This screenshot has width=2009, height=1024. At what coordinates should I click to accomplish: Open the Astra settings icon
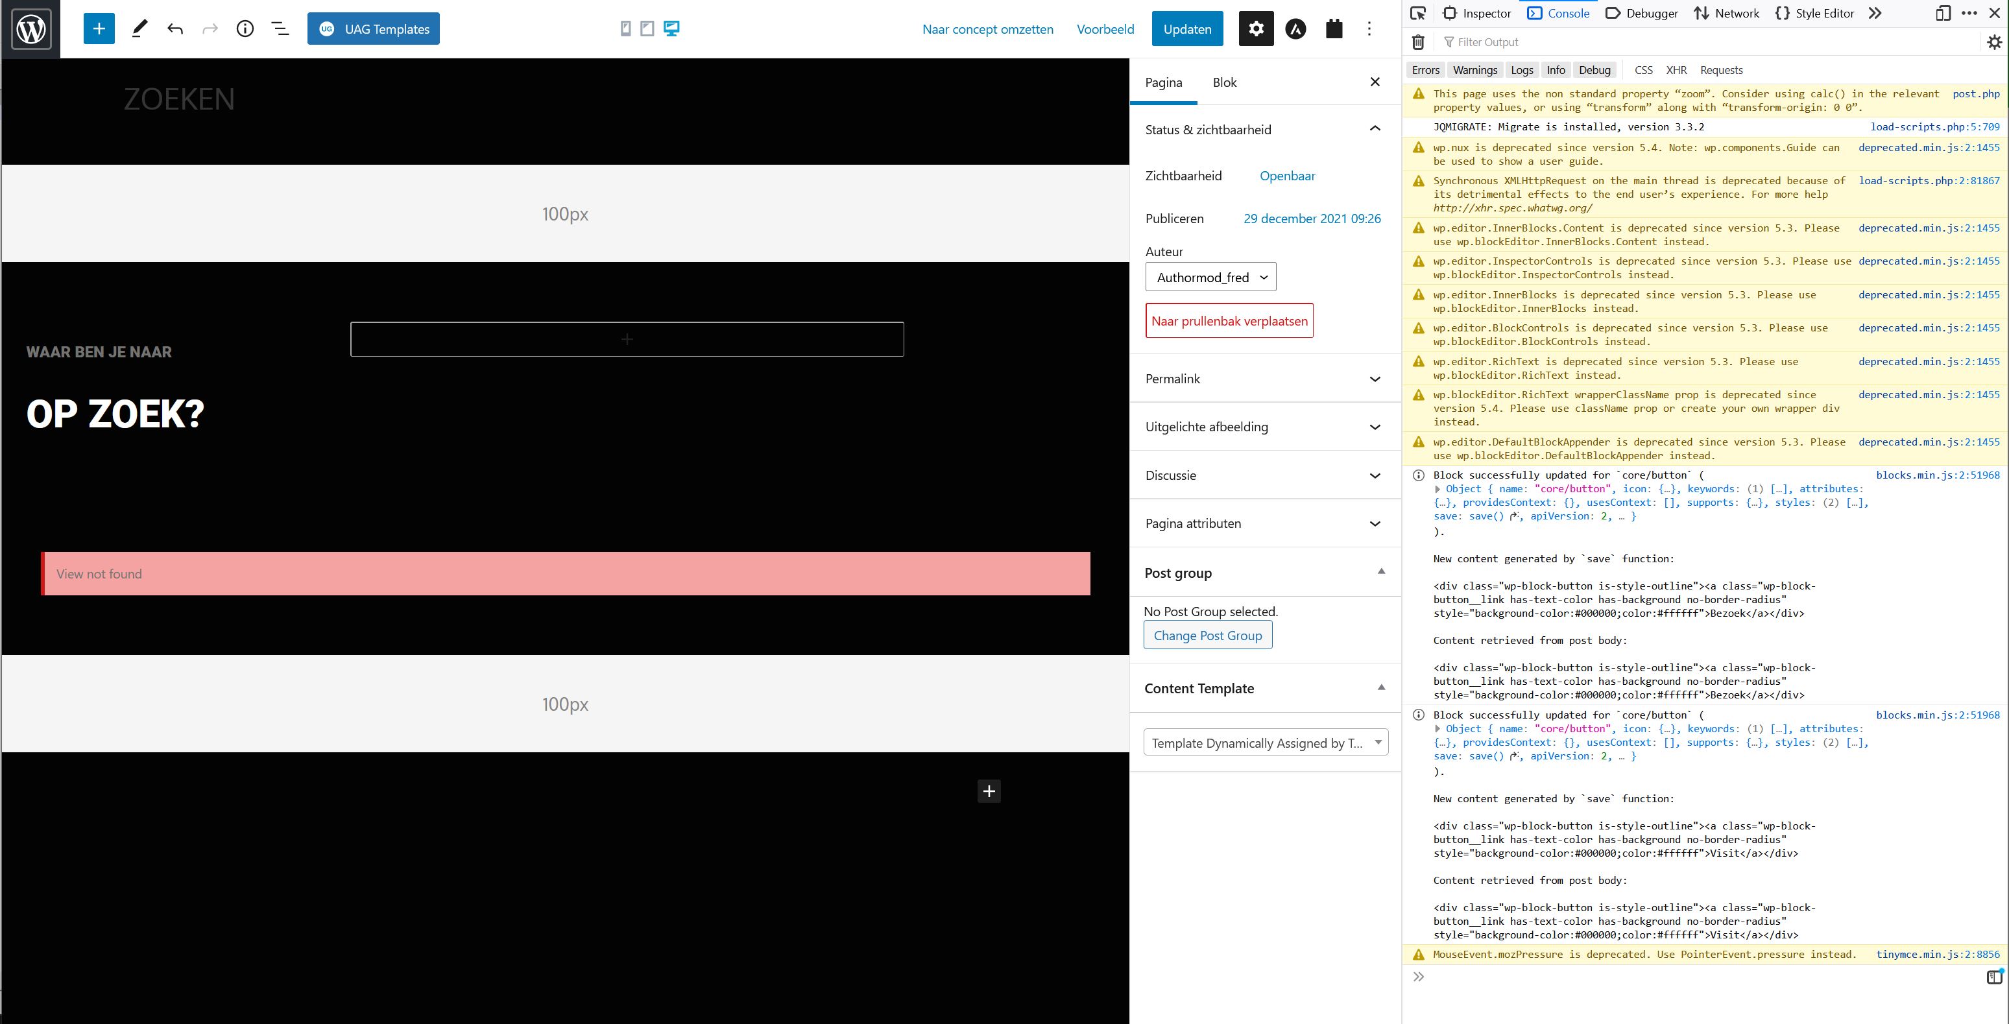1295,29
